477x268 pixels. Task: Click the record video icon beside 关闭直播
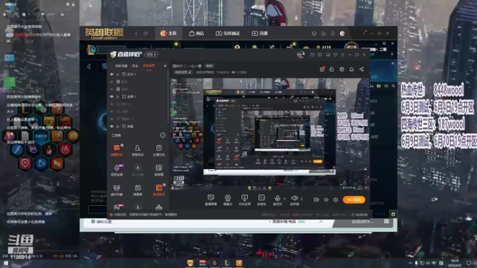click(x=316, y=200)
